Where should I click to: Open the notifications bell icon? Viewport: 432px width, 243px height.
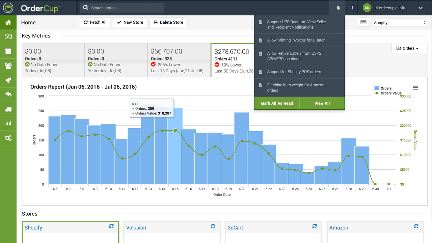[x=338, y=8]
